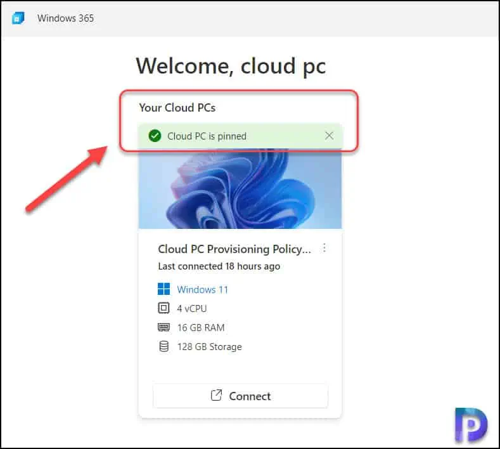Click the Windows 11 link
Image resolution: width=500 pixels, height=449 pixels.
click(203, 290)
